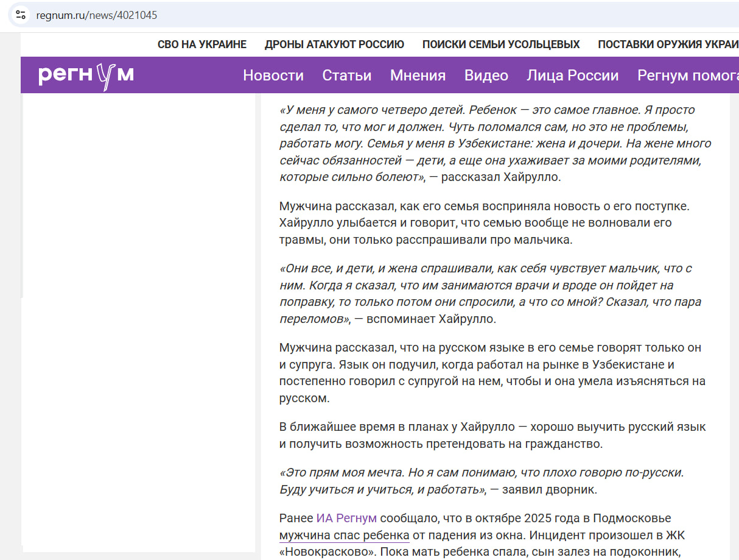Open the Видео section

pyautogui.click(x=486, y=76)
